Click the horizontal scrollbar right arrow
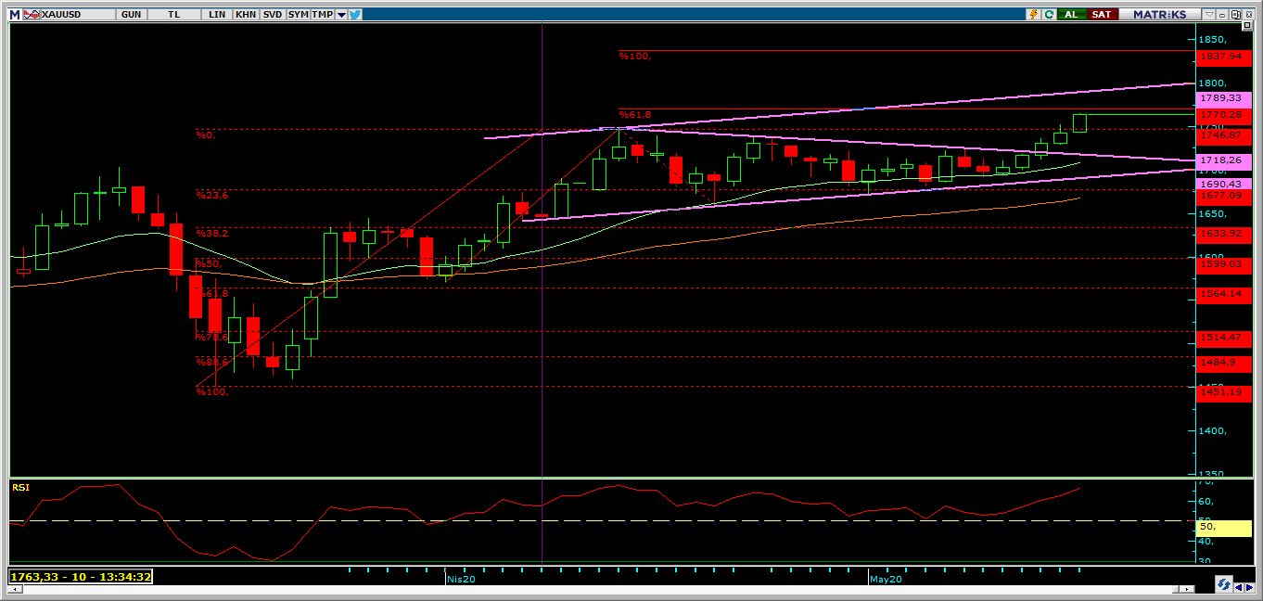The height and width of the screenshot is (601, 1263). click(1188, 588)
